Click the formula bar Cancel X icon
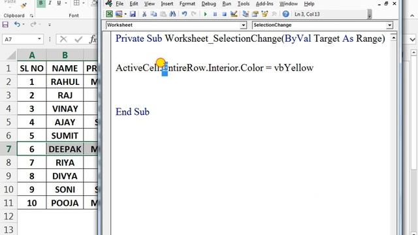This screenshot has width=418, height=235. pos(63,39)
